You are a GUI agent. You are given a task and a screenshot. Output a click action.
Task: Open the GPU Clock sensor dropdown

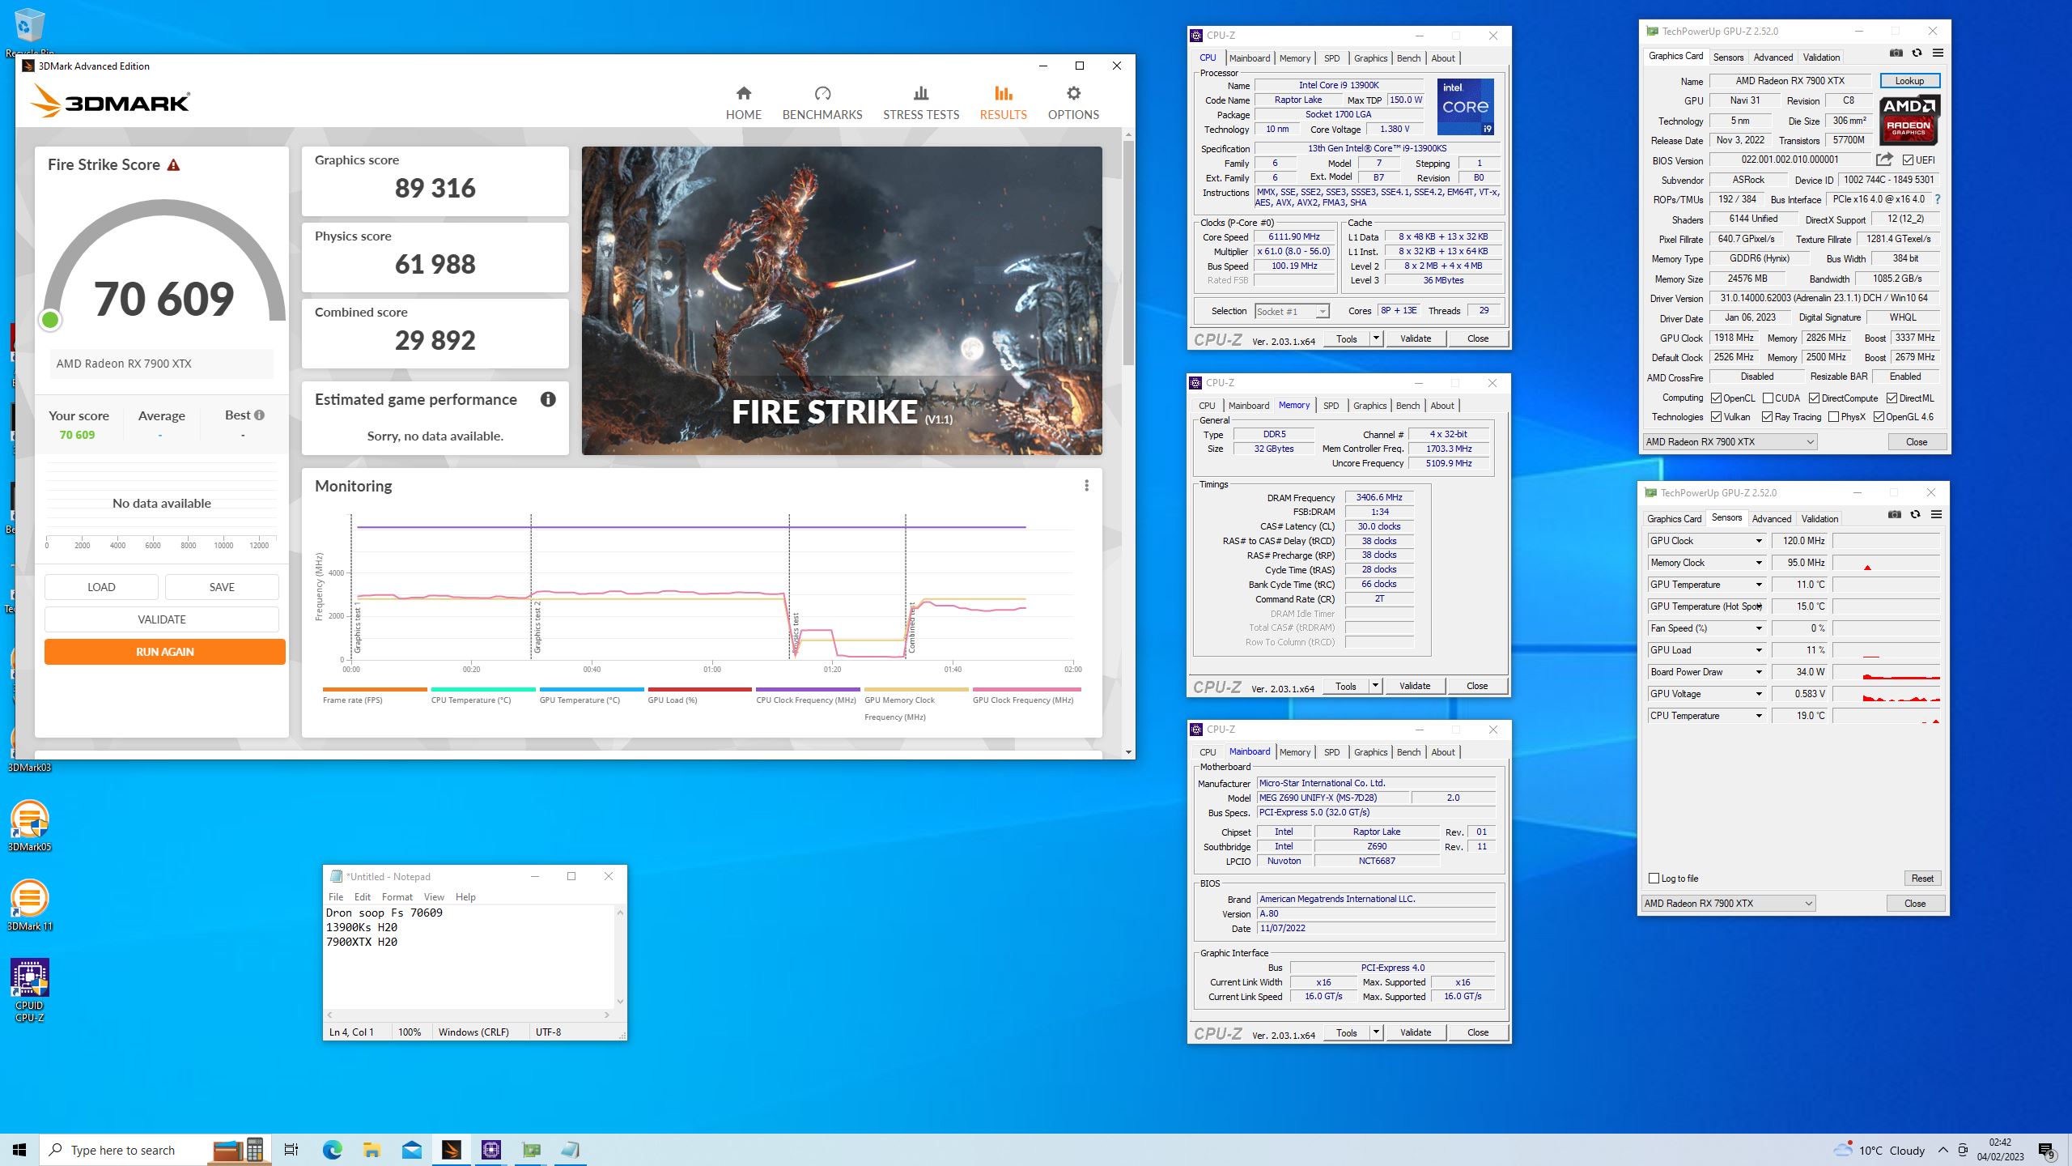pyautogui.click(x=1758, y=541)
